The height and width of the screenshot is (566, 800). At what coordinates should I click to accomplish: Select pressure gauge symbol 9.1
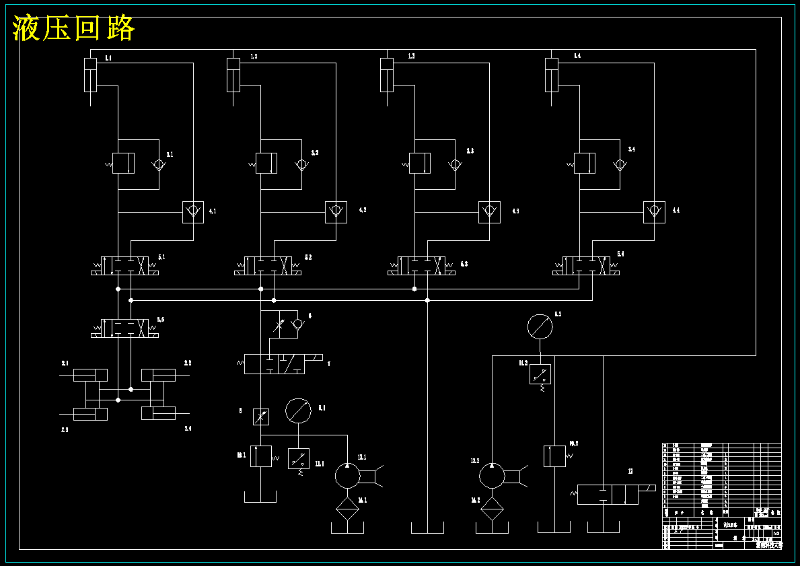(x=299, y=411)
